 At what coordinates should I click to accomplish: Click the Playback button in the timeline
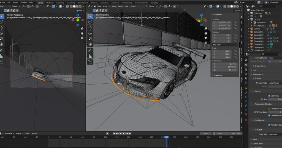point(9,133)
